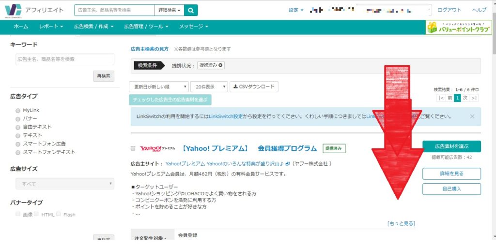This screenshot has width=496, height=247.
Task: Jump to first page of results
Action: [x=441, y=98]
